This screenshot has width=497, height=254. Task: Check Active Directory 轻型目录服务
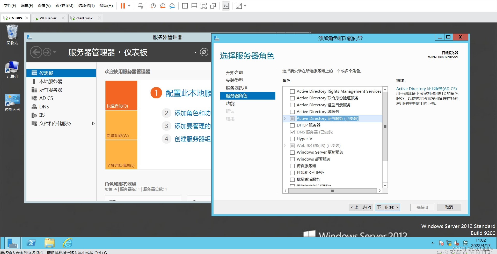[x=293, y=105]
